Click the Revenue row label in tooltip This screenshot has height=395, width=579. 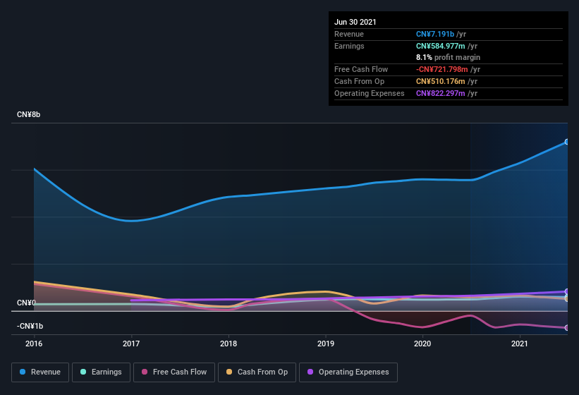pos(349,34)
